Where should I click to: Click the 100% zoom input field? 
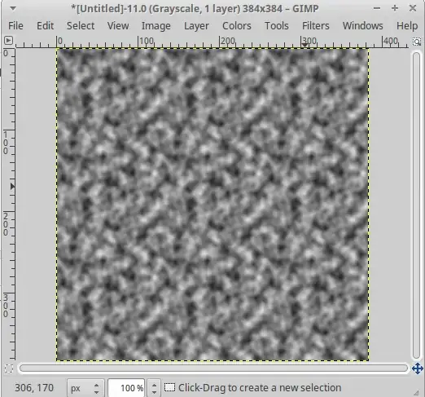click(x=126, y=388)
